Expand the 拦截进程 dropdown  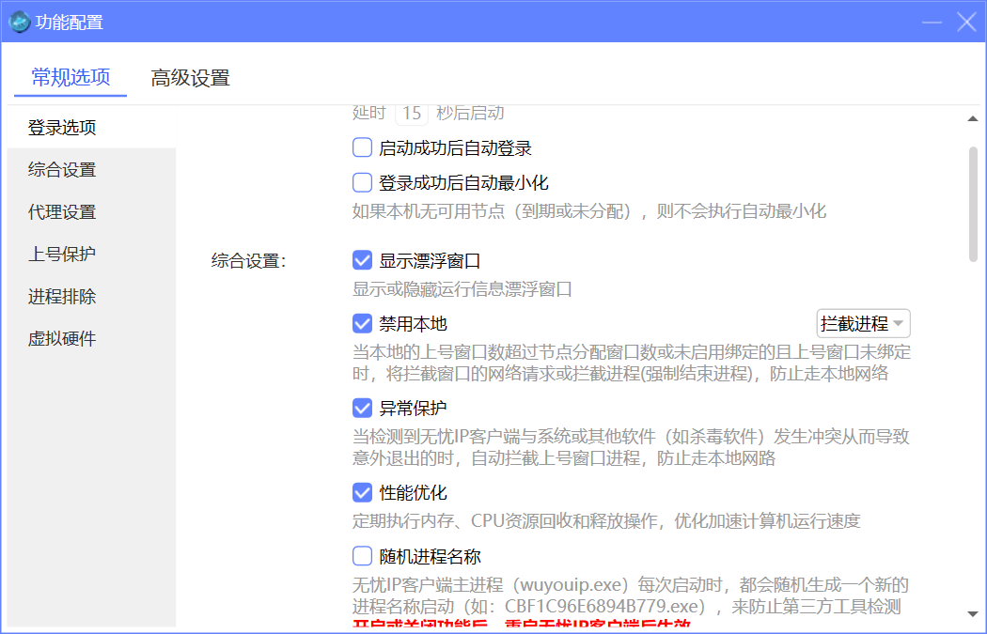(x=863, y=324)
